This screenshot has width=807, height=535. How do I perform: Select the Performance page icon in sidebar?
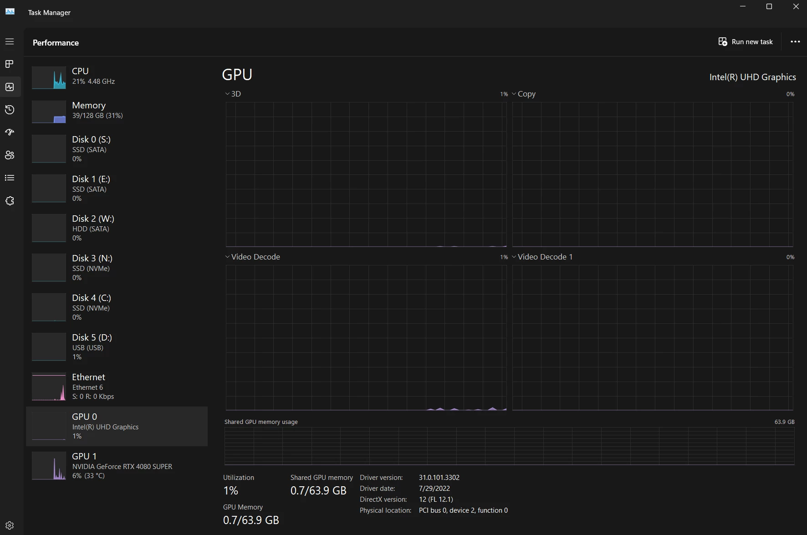pyautogui.click(x=10, y=87)
